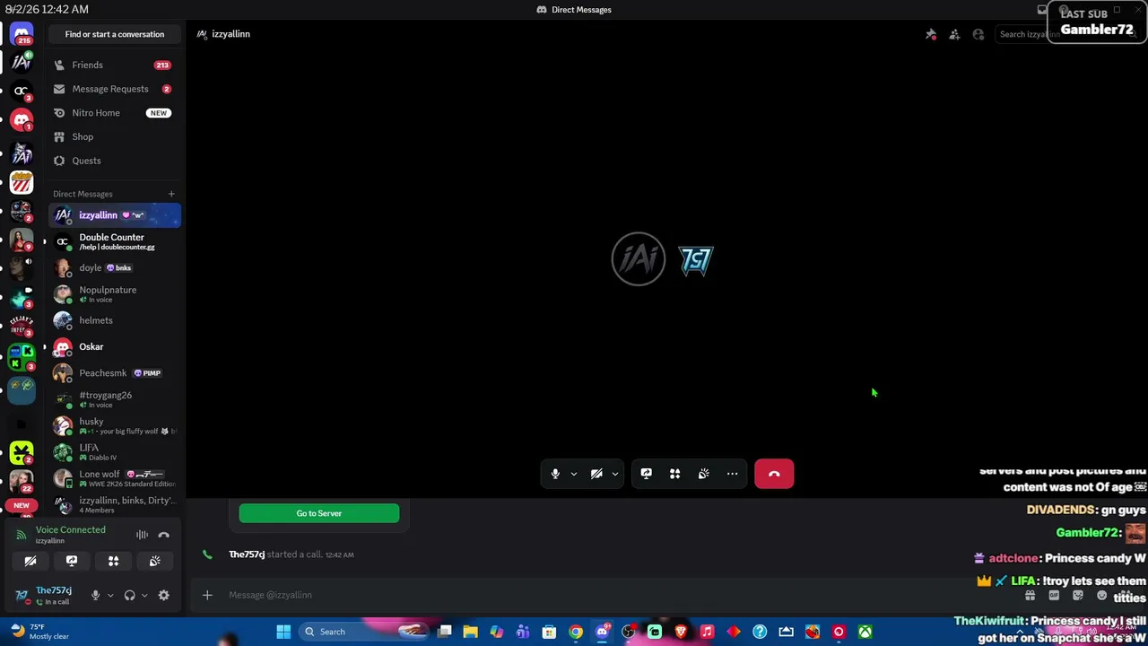Click the izzyallinn avatar in the call
This screenshot has width=1148, height=646.
click(639, 259)
